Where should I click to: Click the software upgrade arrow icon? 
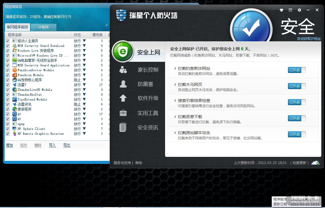pyautogui.click(x=123, y=98)
